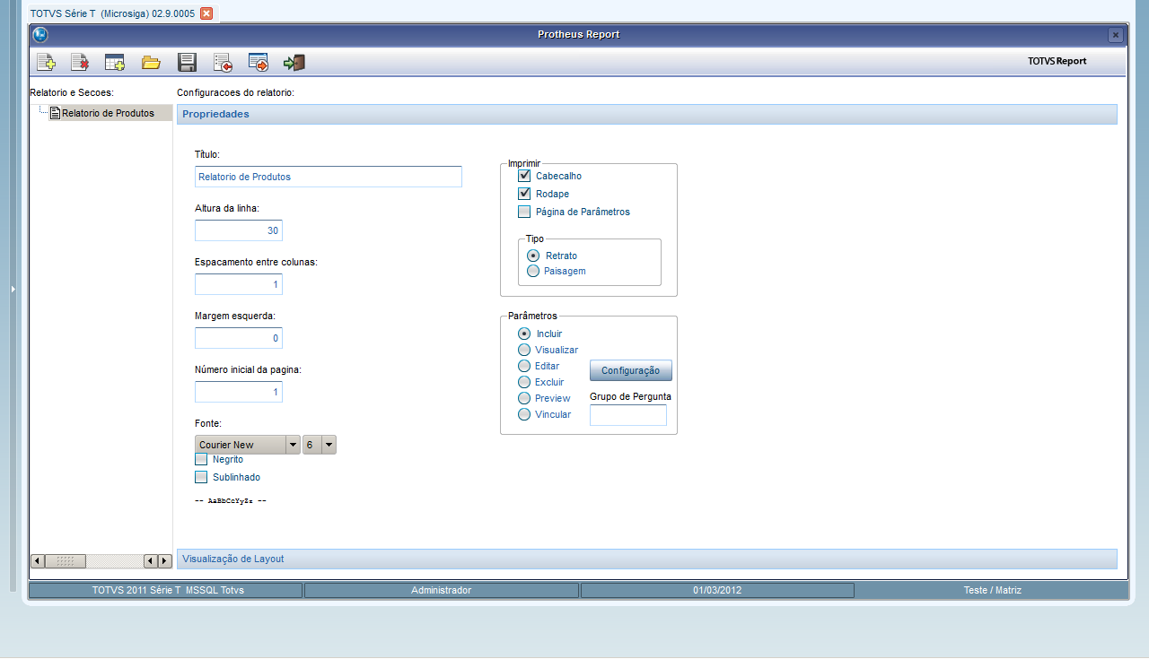The image size is (1149, 659).
Task: Enable the Negrito checkbox
Action: click(201, 459)
